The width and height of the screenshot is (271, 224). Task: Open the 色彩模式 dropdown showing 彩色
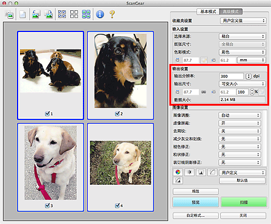pos(243,52)
